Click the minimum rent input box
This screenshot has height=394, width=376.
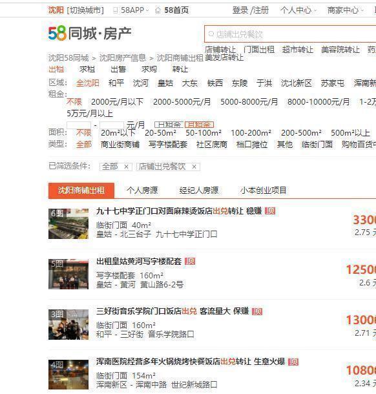tap(79, 125)
